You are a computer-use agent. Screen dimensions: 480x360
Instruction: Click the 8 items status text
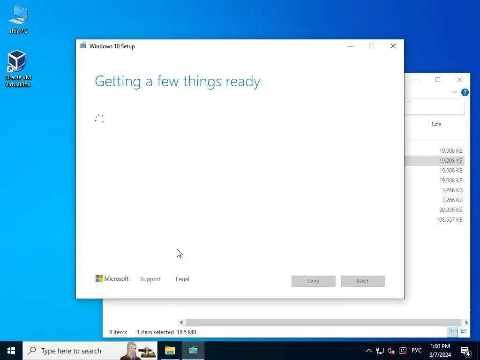118,332
